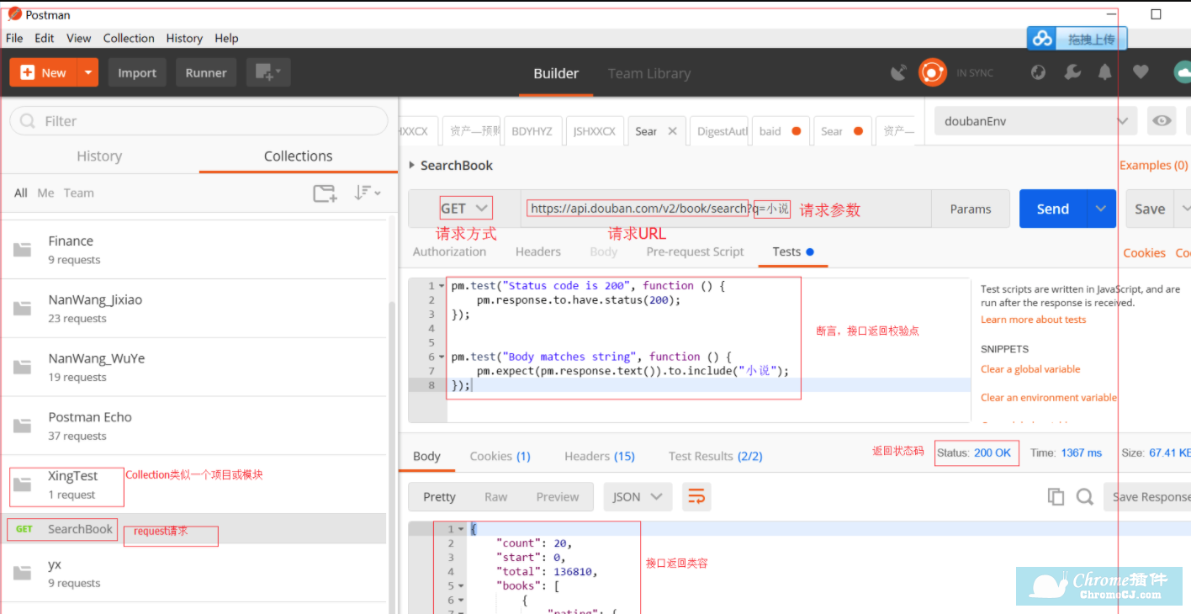
Task: Click the orange IN SYNC status icon
Action: click(x=932, y=73)
